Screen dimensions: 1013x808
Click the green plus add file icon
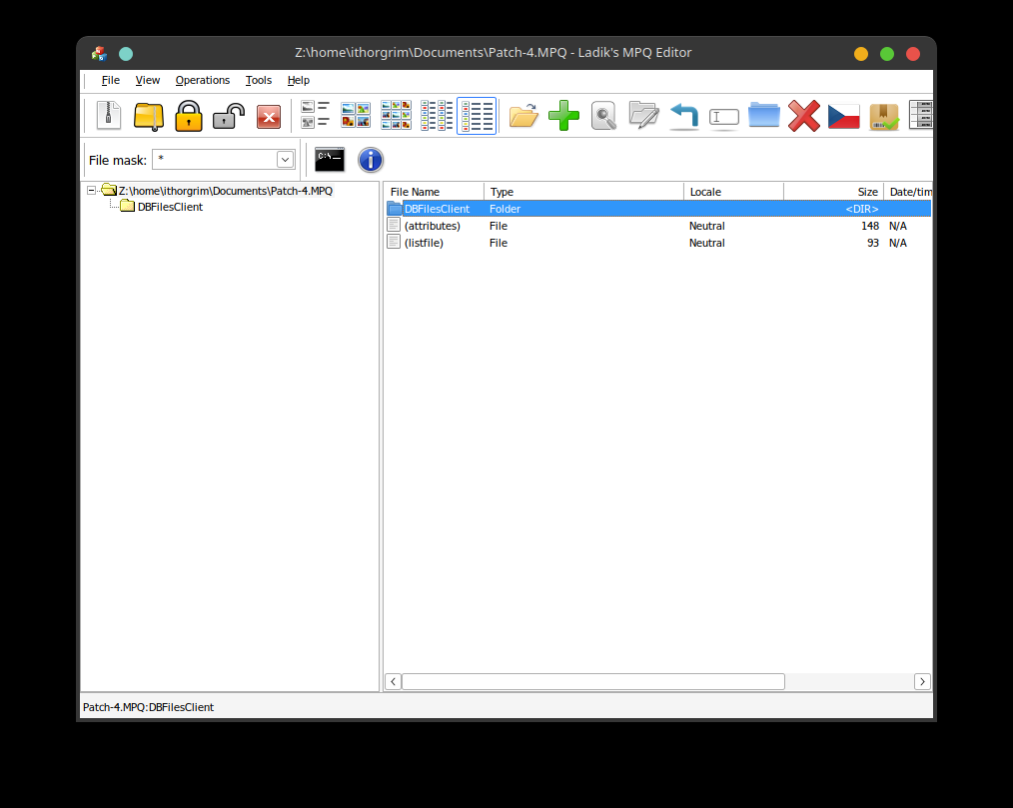[x=563, y=116]
